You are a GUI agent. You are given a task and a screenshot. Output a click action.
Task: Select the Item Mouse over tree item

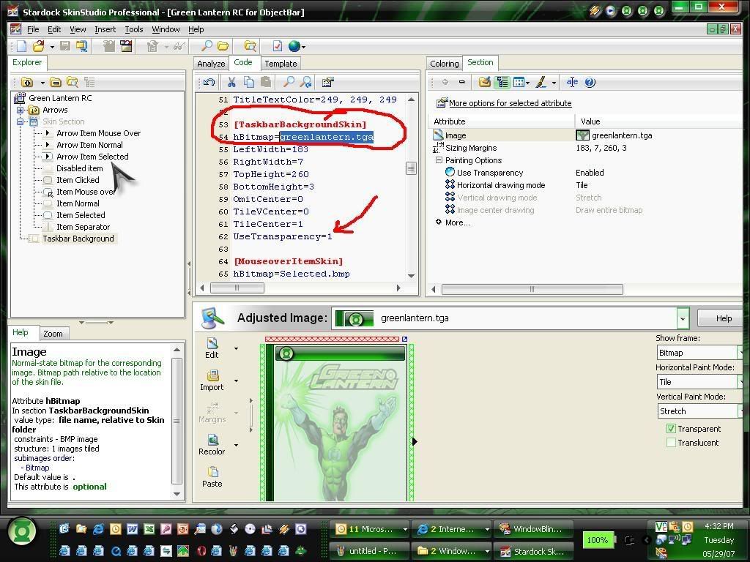click(x=86, y=192)
